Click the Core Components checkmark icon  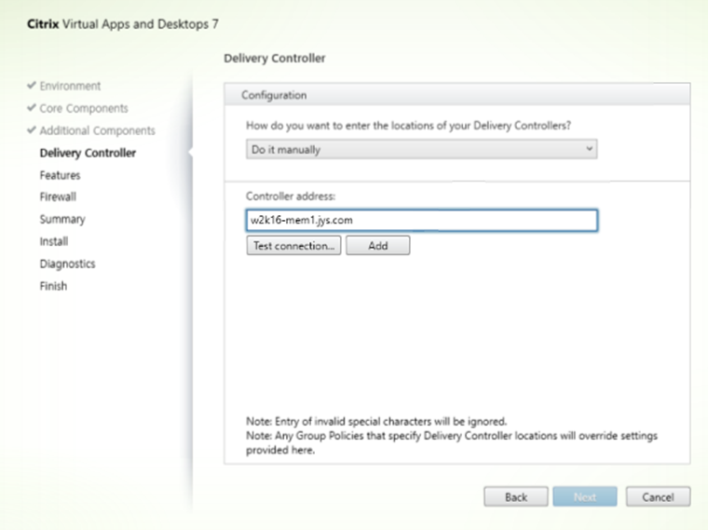coord(32,107)
